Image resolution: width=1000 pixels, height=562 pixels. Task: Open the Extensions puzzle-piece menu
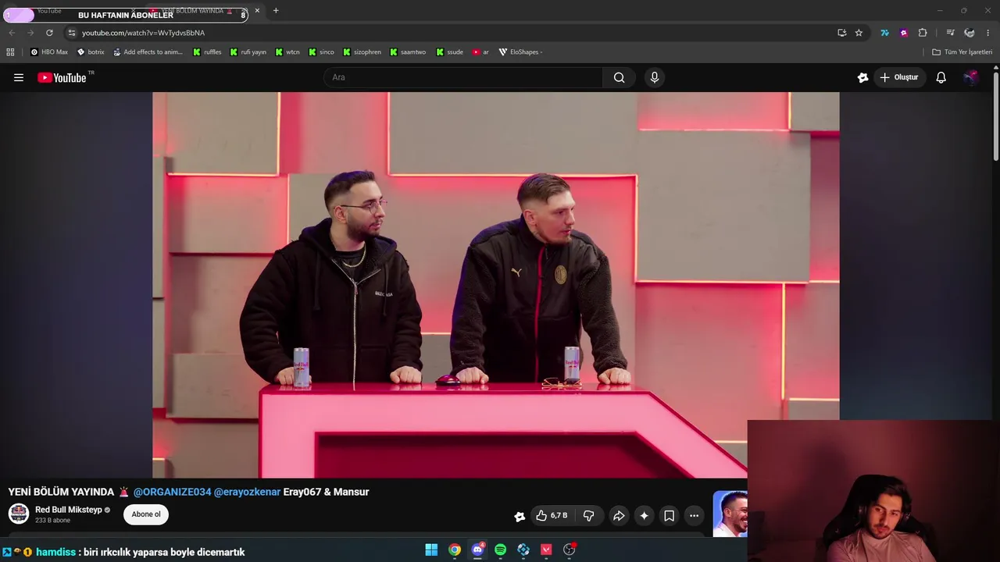point(923,33)
